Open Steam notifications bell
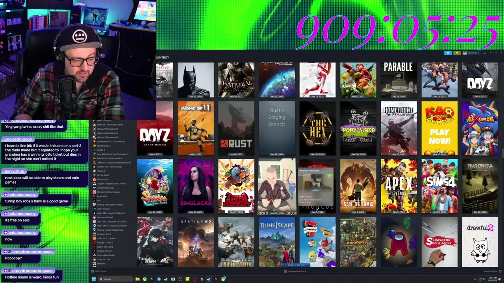The height and width of the screenshot is (283, 504). (457, 53)
